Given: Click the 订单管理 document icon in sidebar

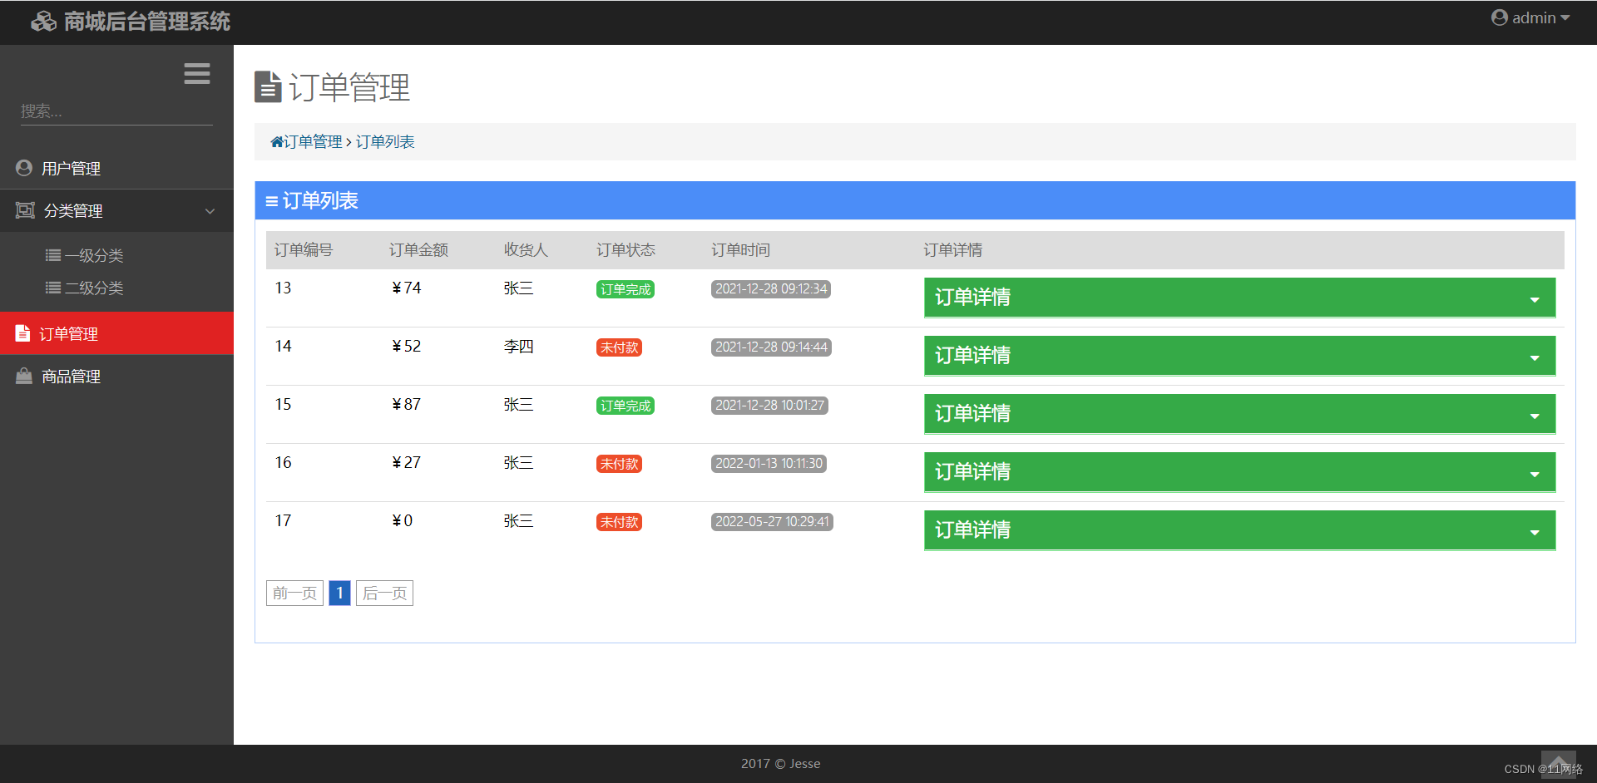Looking at the screenshot, I should (22, 333).
